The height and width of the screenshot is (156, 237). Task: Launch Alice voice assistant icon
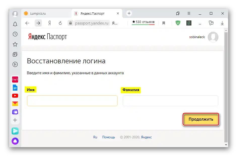point(15,141)
